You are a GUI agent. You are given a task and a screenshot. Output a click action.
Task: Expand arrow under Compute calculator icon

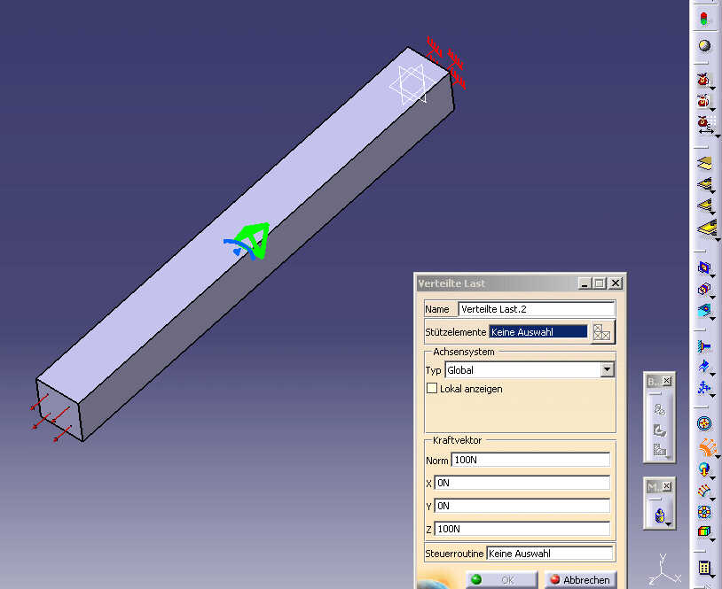712,576
